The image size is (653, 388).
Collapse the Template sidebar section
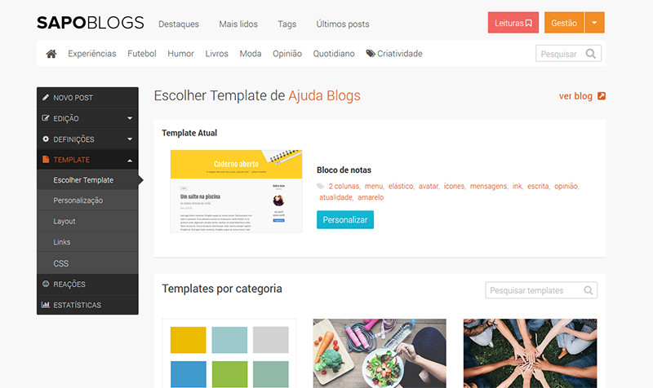pos(129,160)
